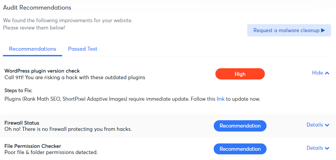Select the Recommendations tab
336x160 pixels.
tap(33, 49)
